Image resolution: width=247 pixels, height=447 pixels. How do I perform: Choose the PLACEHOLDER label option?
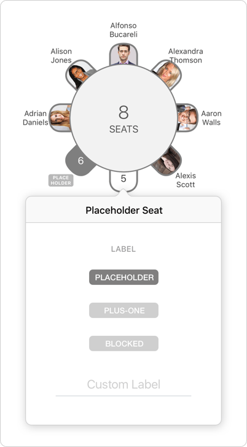pos(123,277)
